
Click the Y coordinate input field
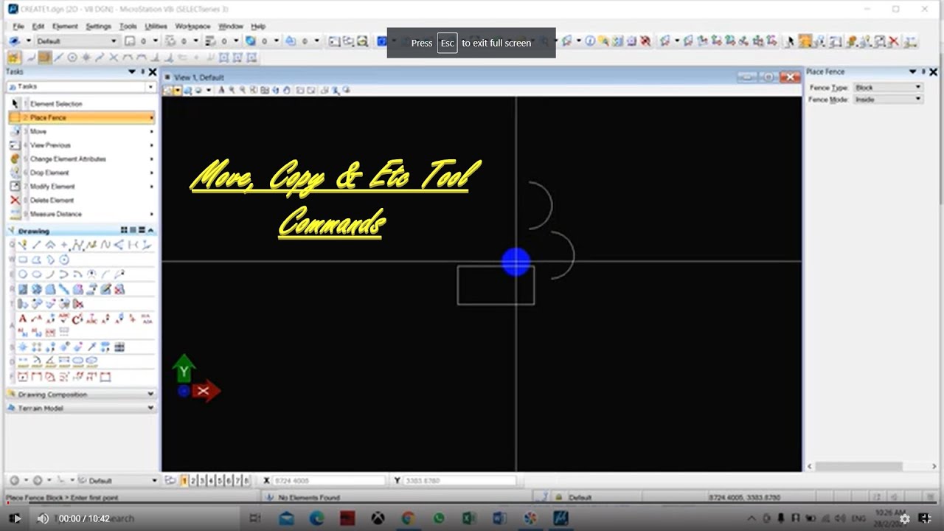click(x=459, y=481)
